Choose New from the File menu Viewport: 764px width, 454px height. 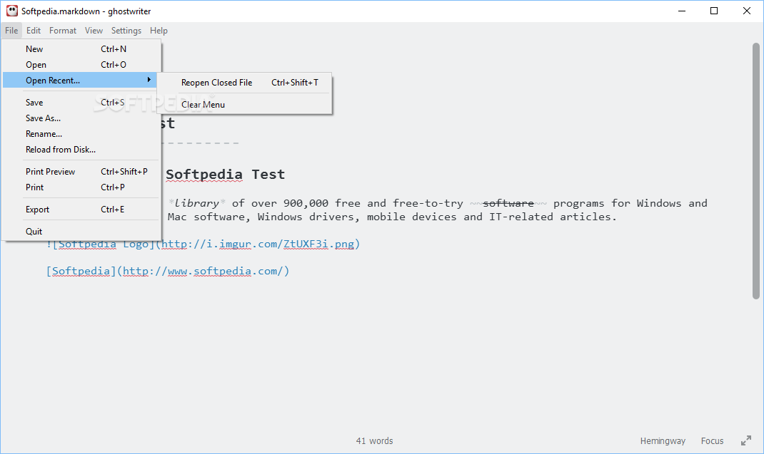coord(81,48)
